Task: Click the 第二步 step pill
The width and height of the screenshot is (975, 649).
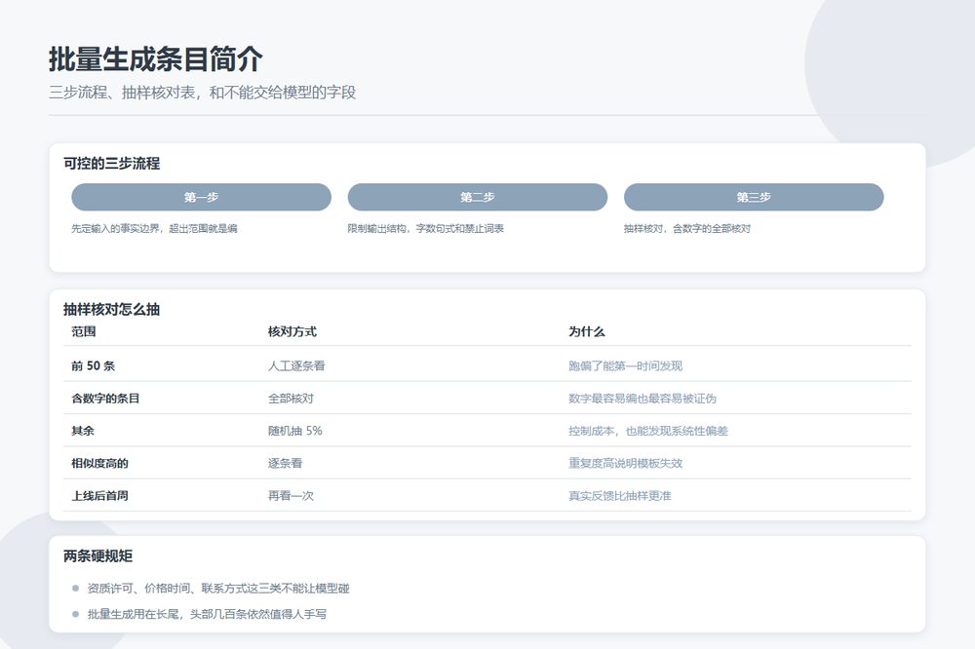Action: (x=478, y=197)
